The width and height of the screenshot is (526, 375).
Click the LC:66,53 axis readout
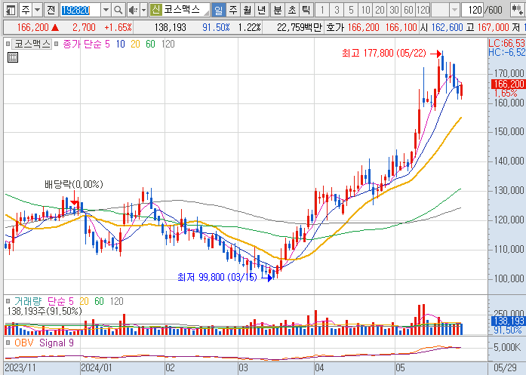507,43
